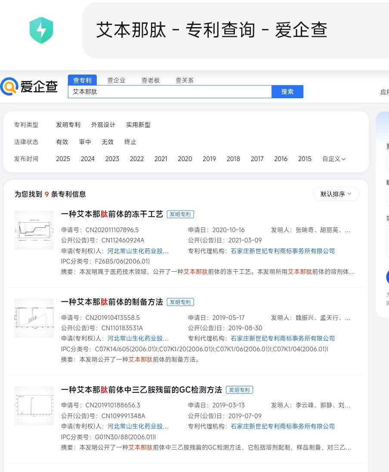Filter by 发明专利 patent type
The image size is (389, 472).
click(x=68, y=124)
